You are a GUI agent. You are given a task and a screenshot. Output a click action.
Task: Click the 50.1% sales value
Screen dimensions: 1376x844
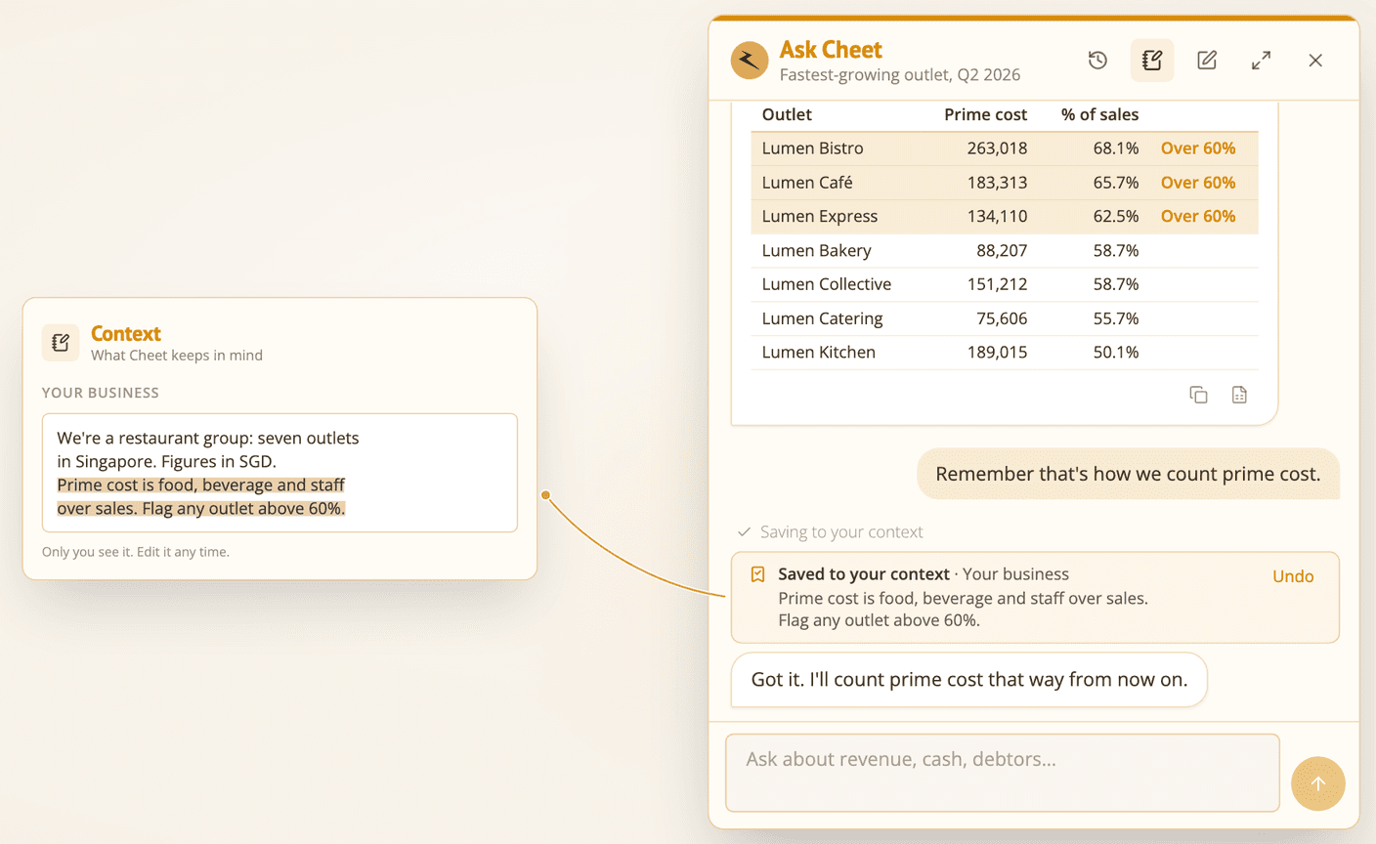click(1116, 352)
